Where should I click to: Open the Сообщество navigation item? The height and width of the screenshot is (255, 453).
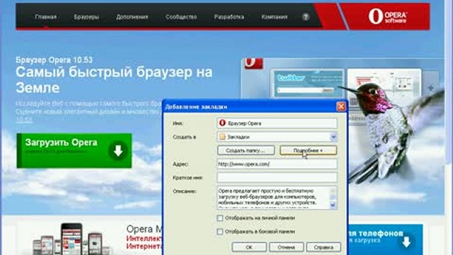[x=181, y=17]
